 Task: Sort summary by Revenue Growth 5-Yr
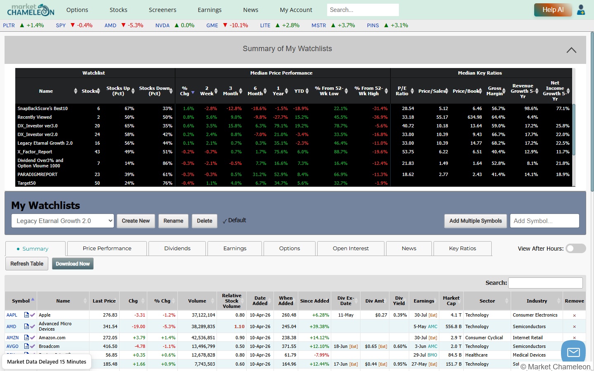pyautogui.click(x=537, y=91)
